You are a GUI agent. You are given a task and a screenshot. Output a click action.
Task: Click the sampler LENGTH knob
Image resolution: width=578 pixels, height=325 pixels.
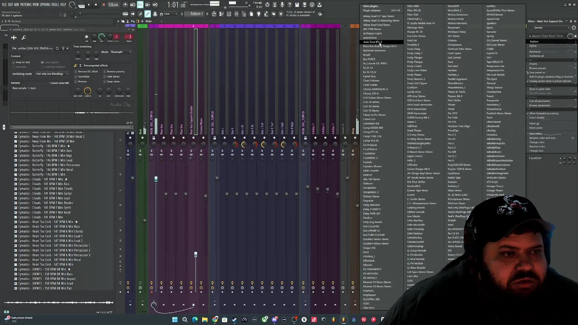[88, 91]
